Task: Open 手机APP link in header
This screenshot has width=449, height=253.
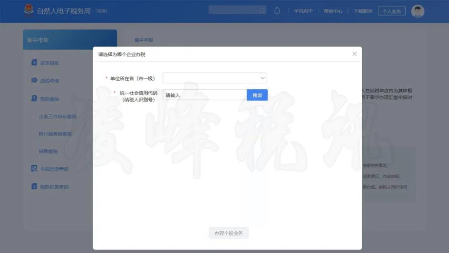Action: (x=303, y=11)
